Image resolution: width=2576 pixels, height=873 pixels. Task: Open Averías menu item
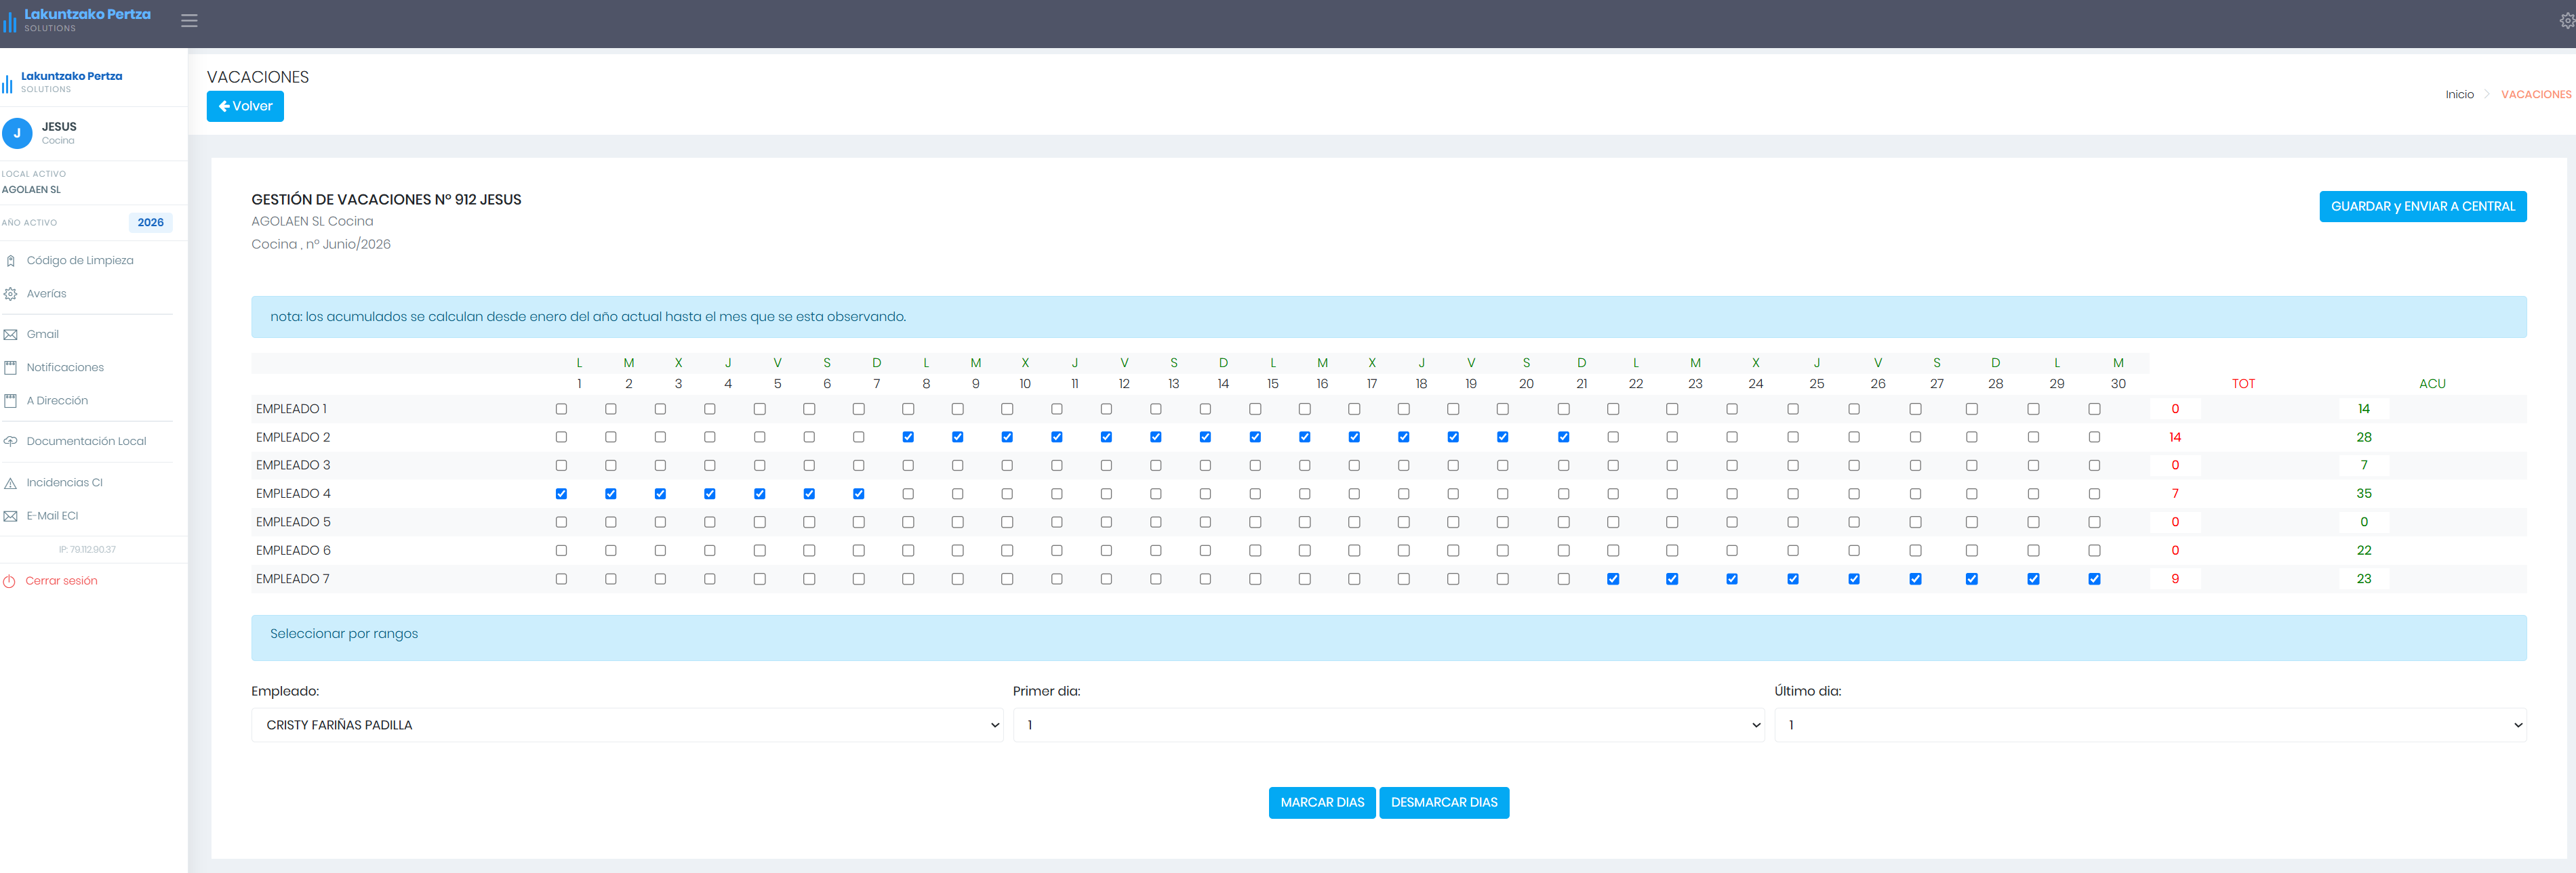pos(46,294)
